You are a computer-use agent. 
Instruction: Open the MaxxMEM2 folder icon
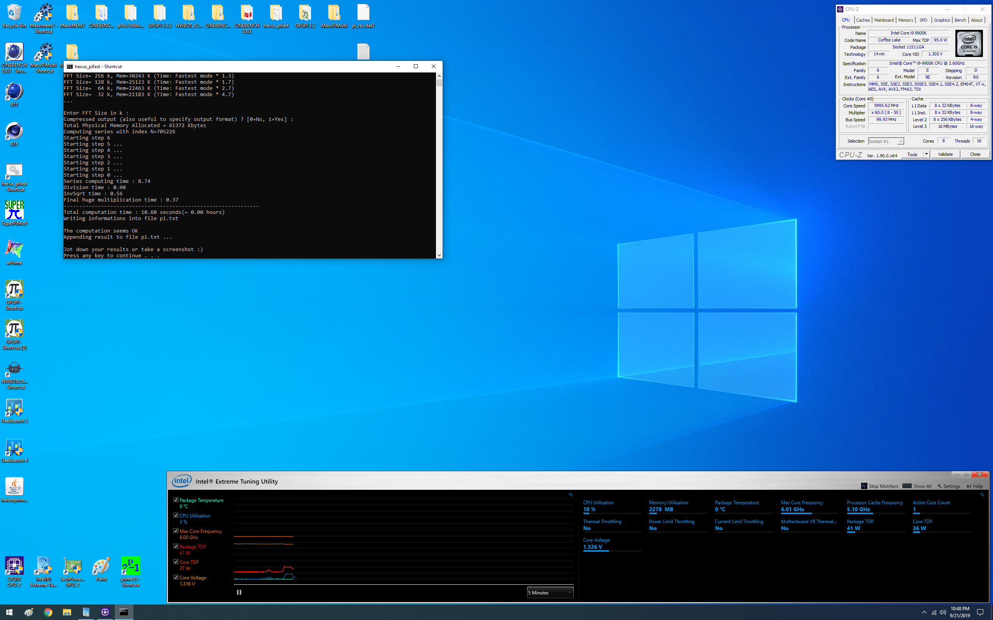coord(72,16)
